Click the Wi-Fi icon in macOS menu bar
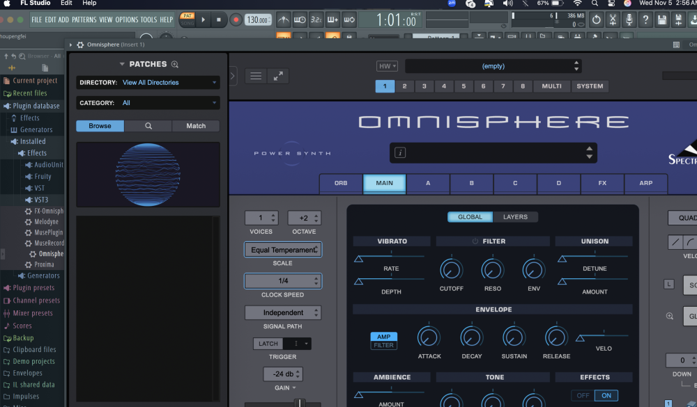Image resolution: width=697 pixels, height=407 pixels. click(x=577, y=3)
